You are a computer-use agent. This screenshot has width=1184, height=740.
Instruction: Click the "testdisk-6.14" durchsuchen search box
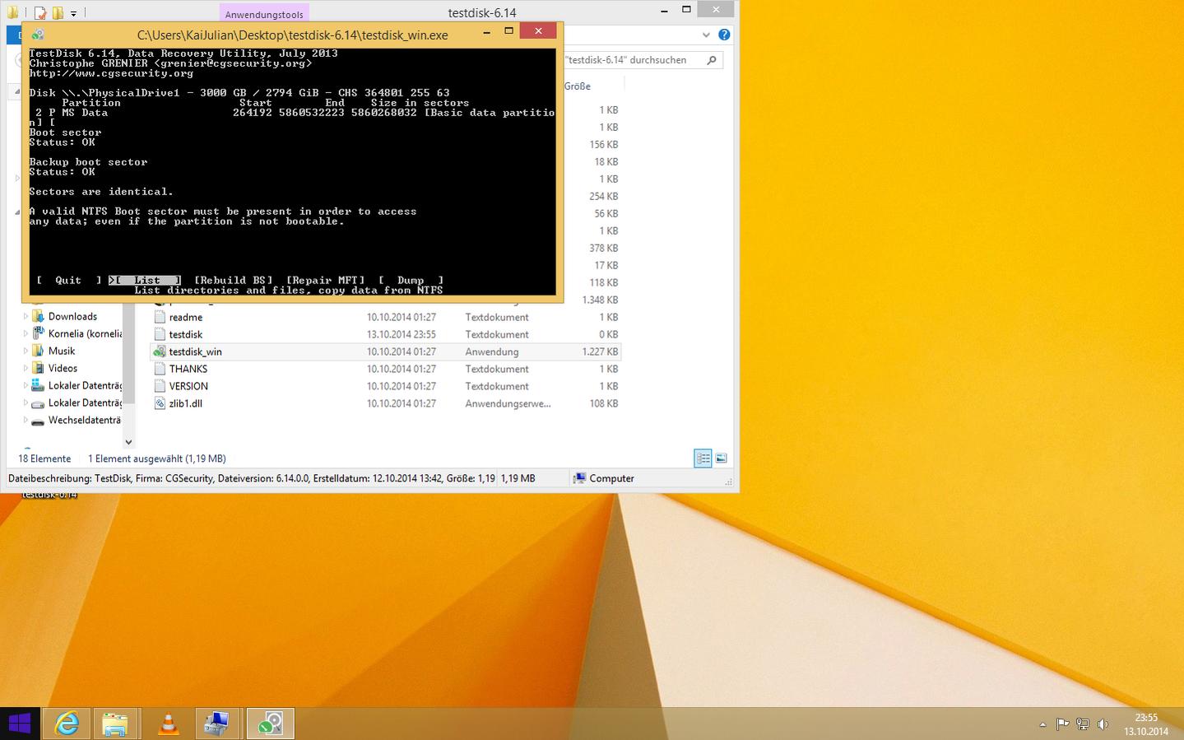632,60
